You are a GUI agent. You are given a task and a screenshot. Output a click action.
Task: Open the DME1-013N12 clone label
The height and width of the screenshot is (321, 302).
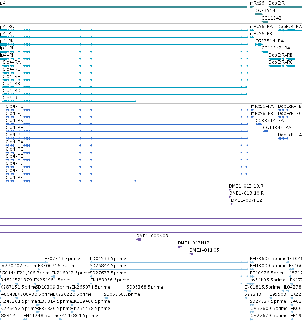coord(193,243)
